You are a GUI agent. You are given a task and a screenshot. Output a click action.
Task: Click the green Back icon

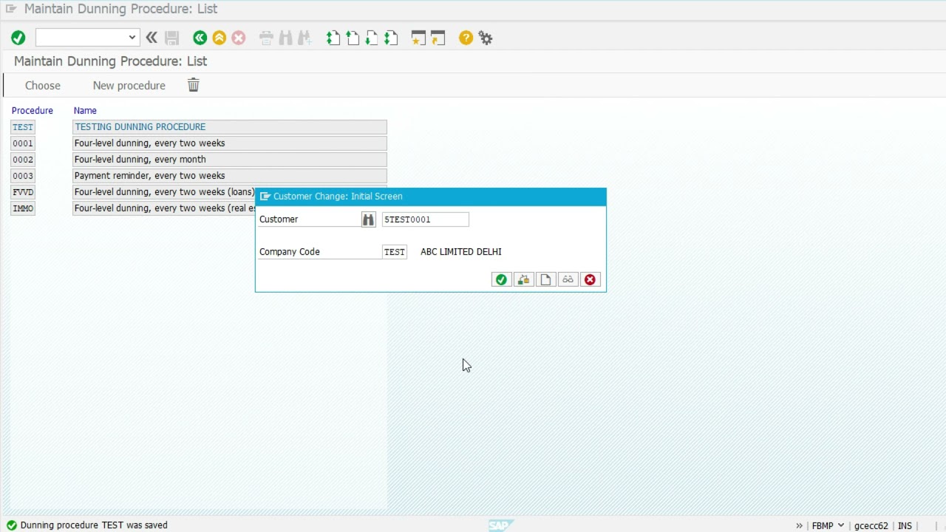[200, 38]
